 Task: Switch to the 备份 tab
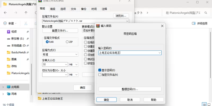[x=84, y=9]
